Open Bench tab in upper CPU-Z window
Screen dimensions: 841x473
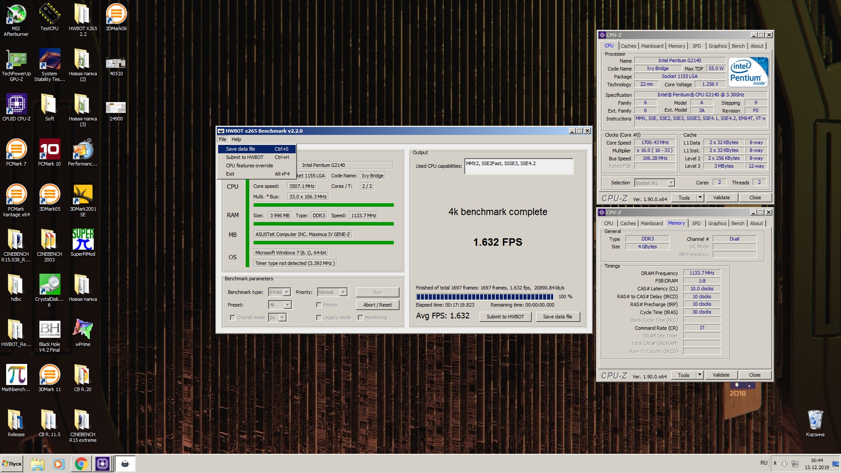click(x=738, y=46)
